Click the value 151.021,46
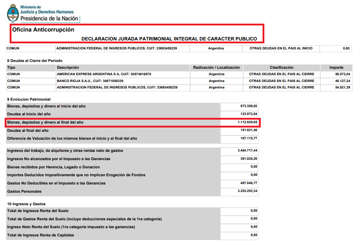 tap(249, 130)
